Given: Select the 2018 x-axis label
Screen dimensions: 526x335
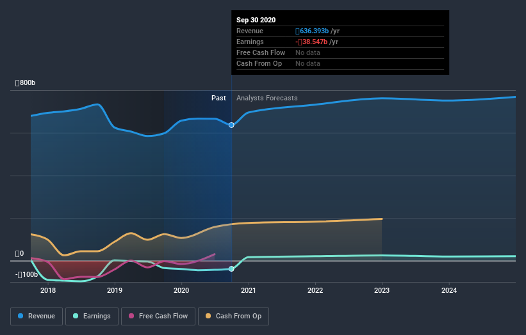Looking at the screenshot, I should tap(47, 291).
